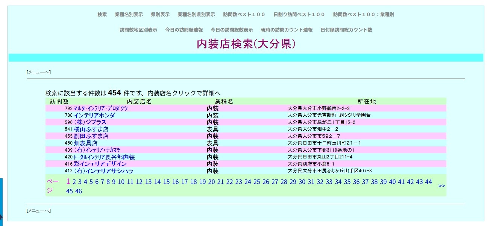Open マルタ・インテリア・プロダクツ shop details

100,108
